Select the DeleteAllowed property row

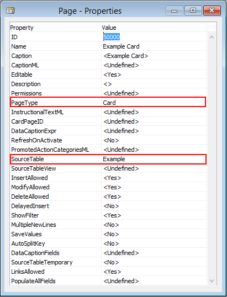tap(108, 197)
